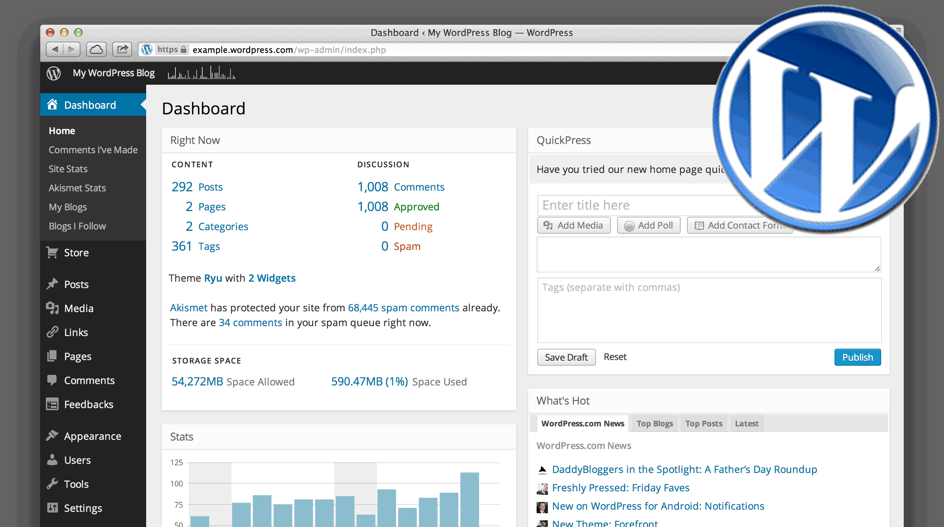The height and width of the screenshot is (527, 944).
Task: Click the 68,445 spam comments link
Action: [x=404, y=307]
